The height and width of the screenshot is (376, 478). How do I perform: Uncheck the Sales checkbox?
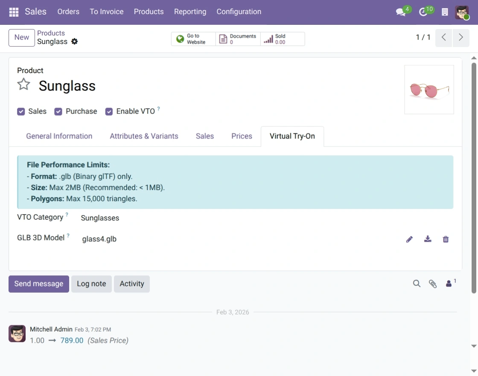pyautogui.click(x=21, y=112)
